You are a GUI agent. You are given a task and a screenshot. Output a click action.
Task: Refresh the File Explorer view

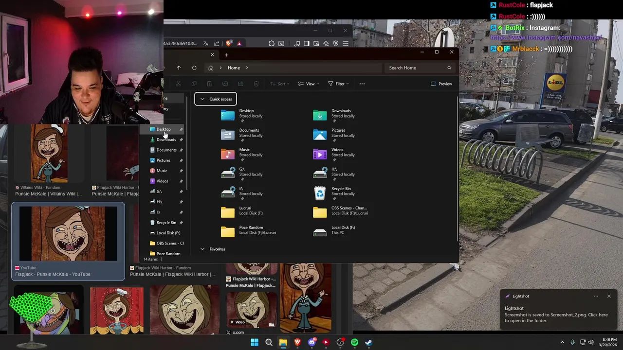click(194, 68)
